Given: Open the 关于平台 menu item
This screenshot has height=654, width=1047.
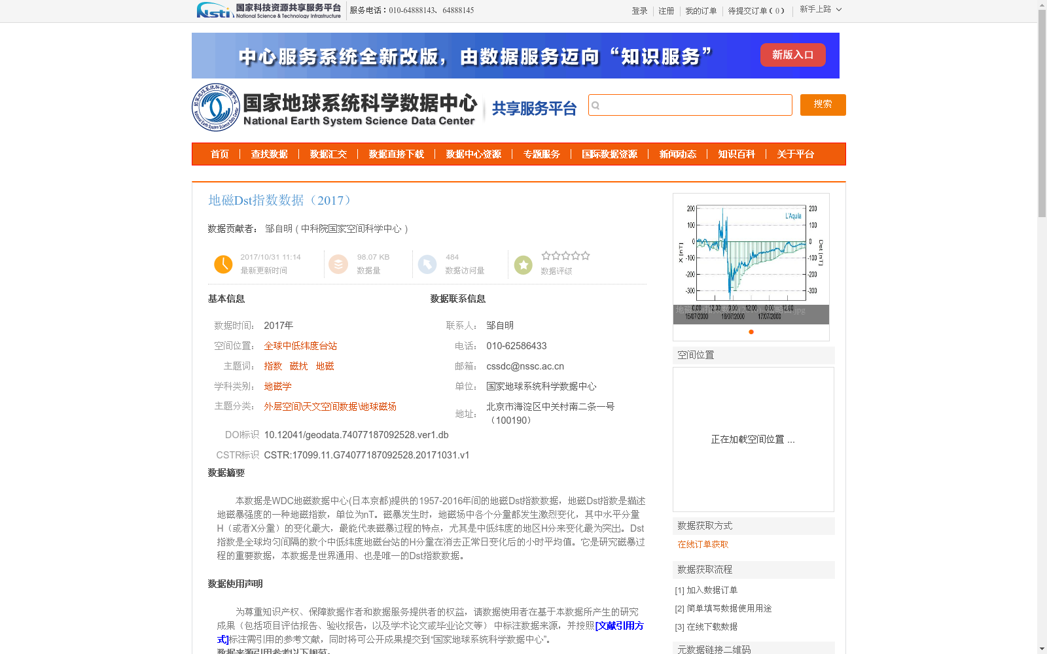Looking at the screenshot, I should tap(796, 154).
